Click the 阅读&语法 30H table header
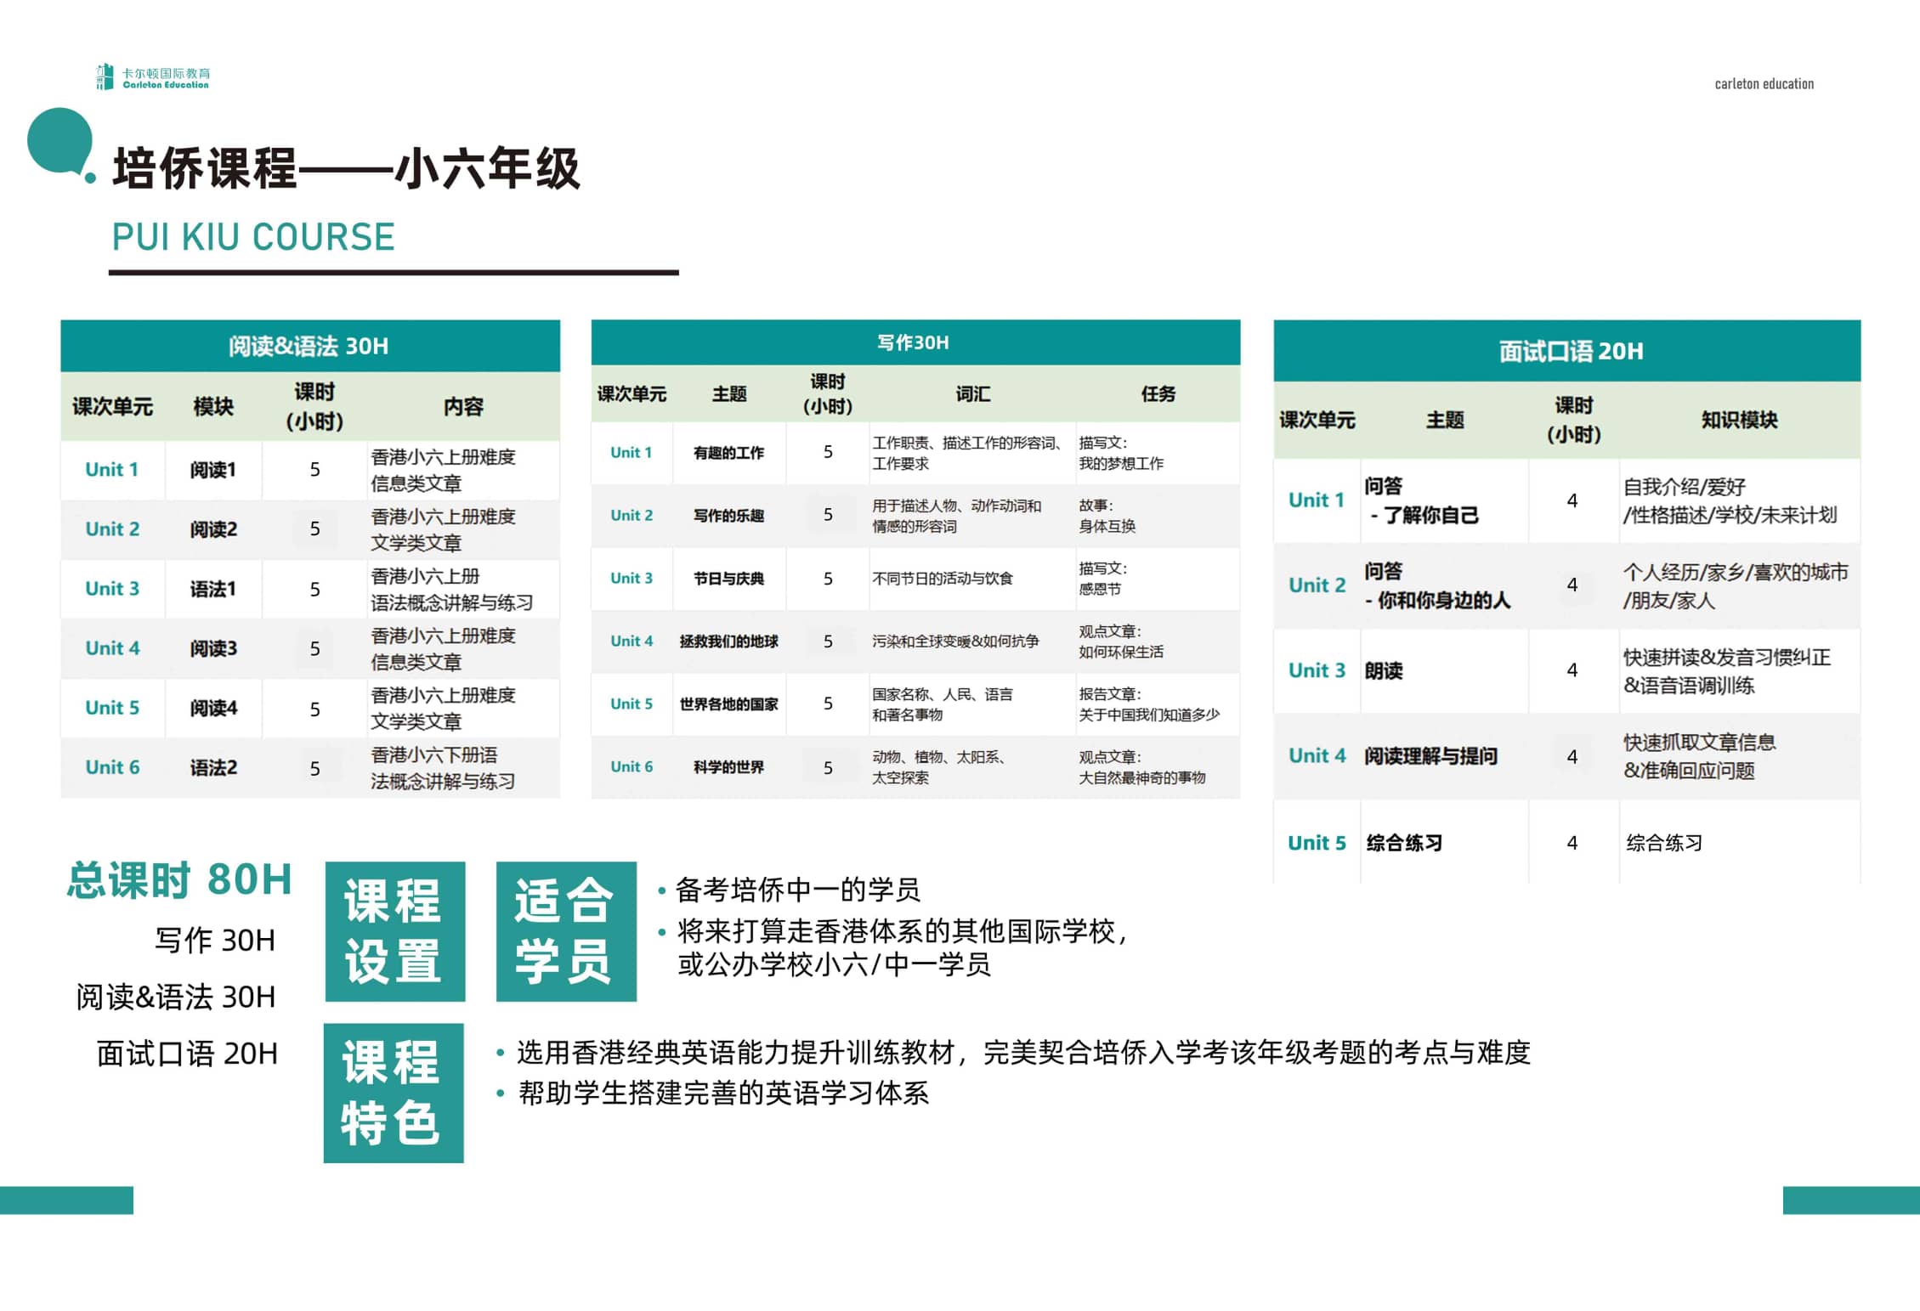 (309, 346)
